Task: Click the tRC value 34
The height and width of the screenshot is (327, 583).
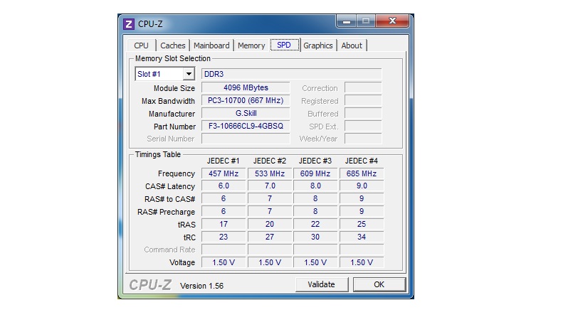Action: [x=362, y=237]
